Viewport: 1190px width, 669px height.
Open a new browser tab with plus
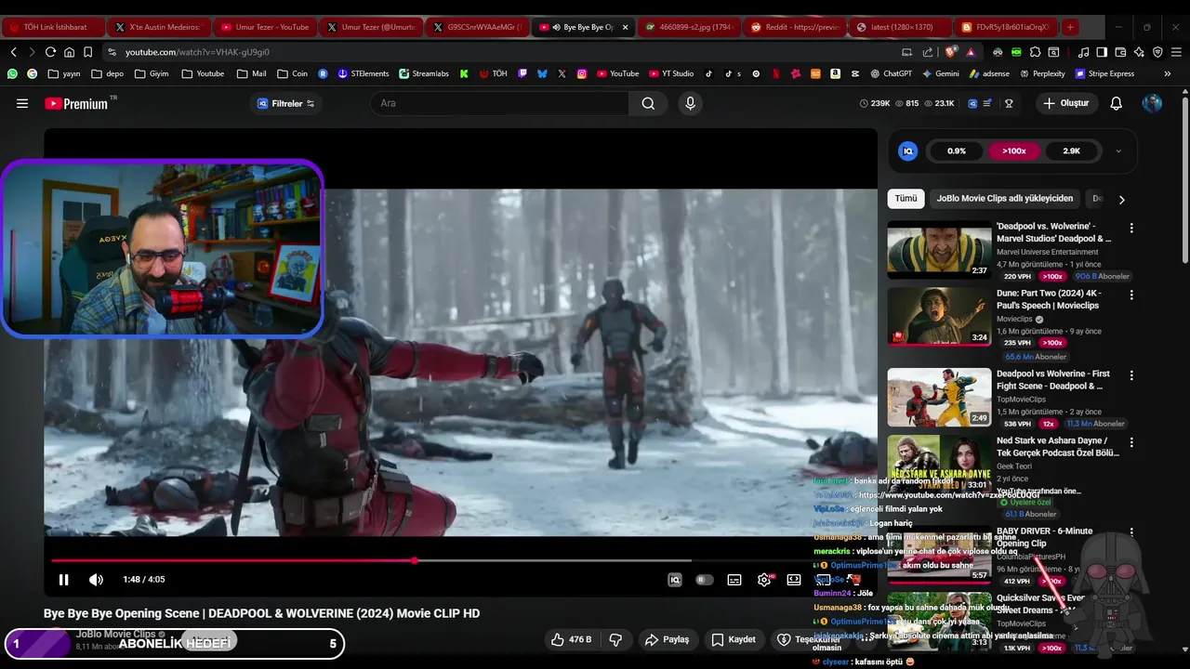click(1070, 27)
